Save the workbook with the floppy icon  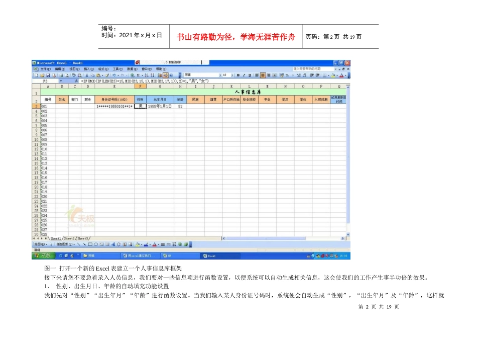pos(48,75)
